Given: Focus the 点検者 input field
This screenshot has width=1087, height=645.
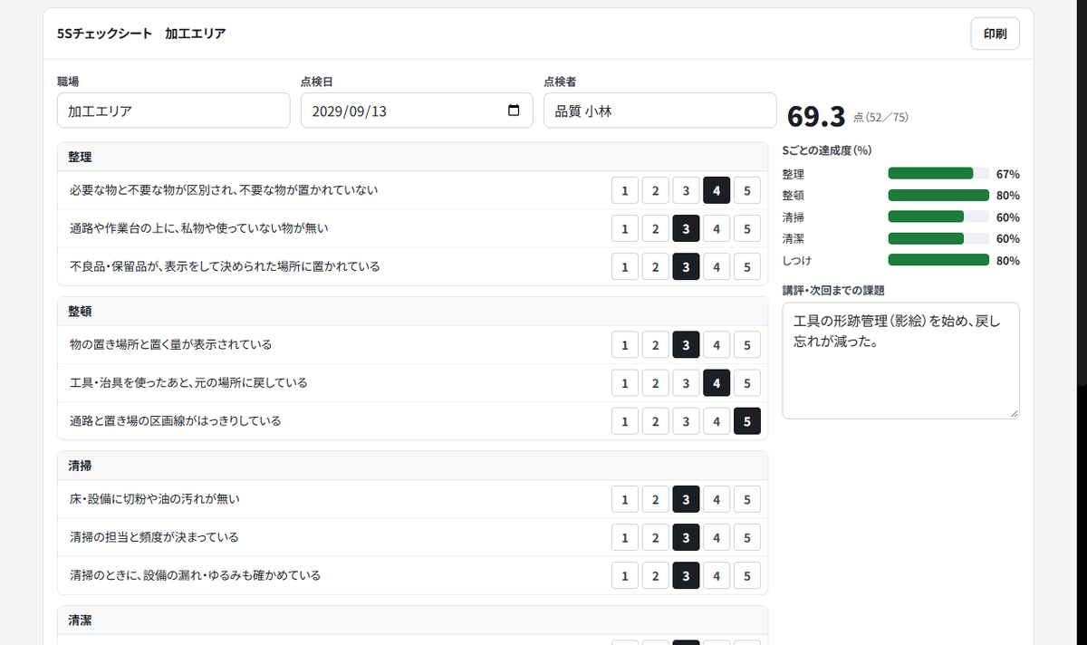Looking at the screenshot, I should [660, 111].
